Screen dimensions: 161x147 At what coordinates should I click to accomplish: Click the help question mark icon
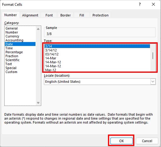(140, 4)
